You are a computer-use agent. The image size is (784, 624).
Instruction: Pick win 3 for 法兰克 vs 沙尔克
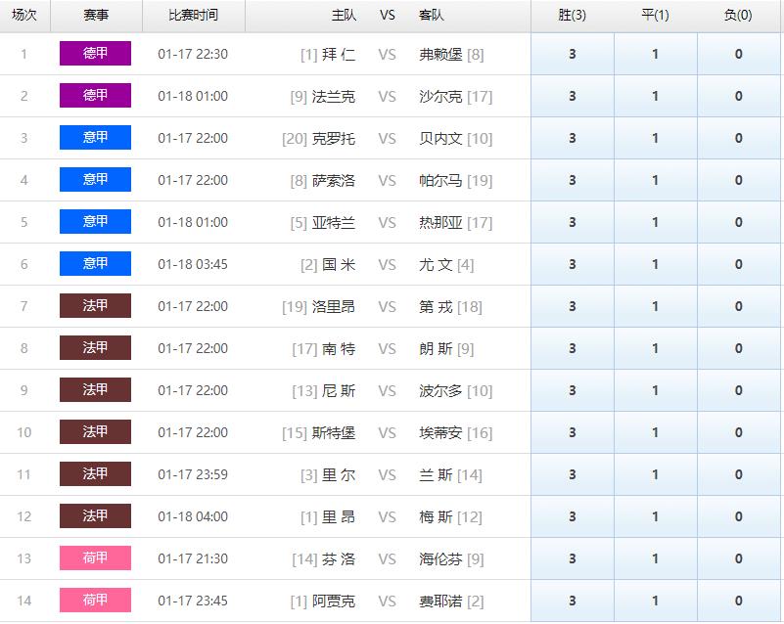(573, 96)
